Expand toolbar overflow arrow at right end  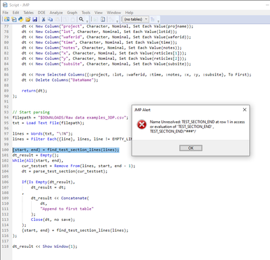pos(159,21)
